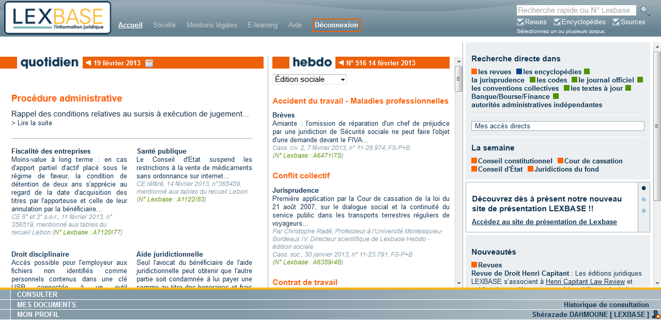The width and height of the screenshot is (661, 320).
Task: Open the Aide menu item
Action: [x=295, y=25]
